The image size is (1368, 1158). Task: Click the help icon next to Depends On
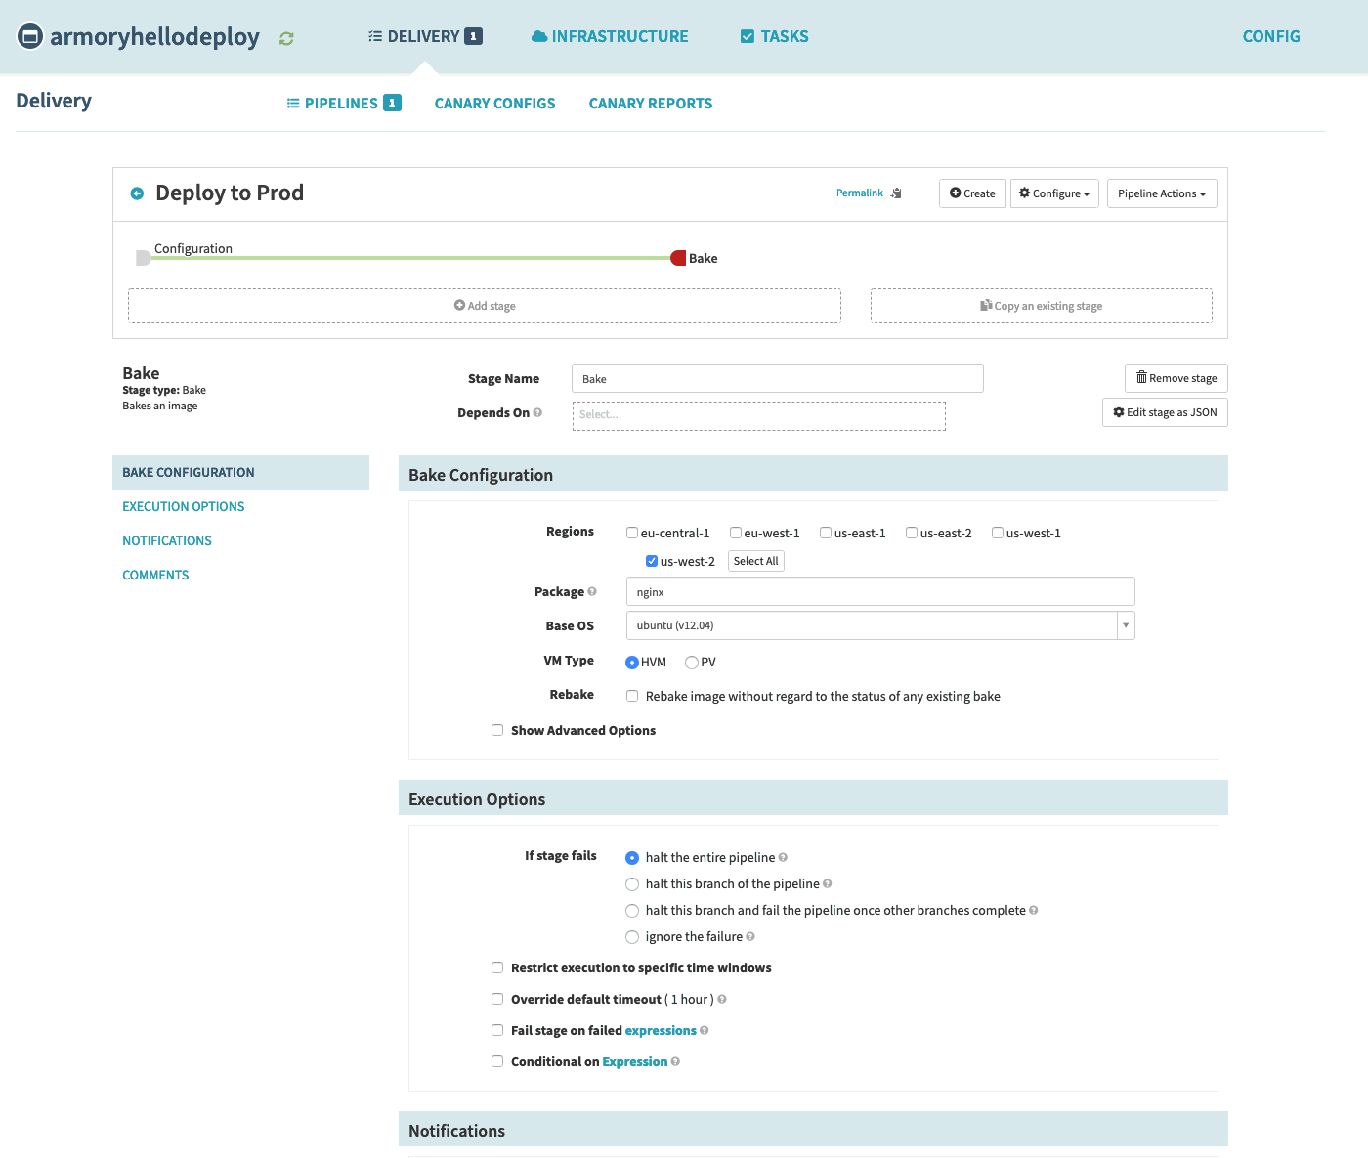pyautogui.click(x=537, y=412)
